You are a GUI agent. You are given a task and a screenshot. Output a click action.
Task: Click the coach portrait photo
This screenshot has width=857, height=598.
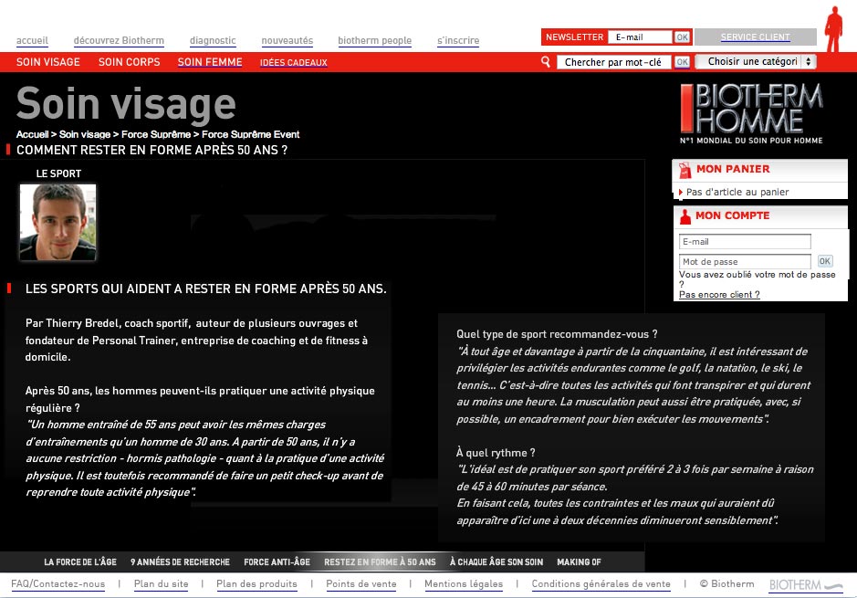coord(57,222)
